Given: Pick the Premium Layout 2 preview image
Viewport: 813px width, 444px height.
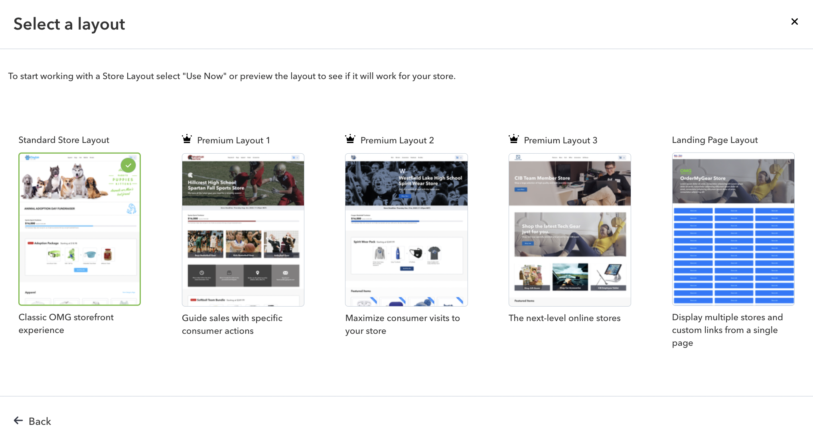Looking at the screenshot, I should pos(406,230).
